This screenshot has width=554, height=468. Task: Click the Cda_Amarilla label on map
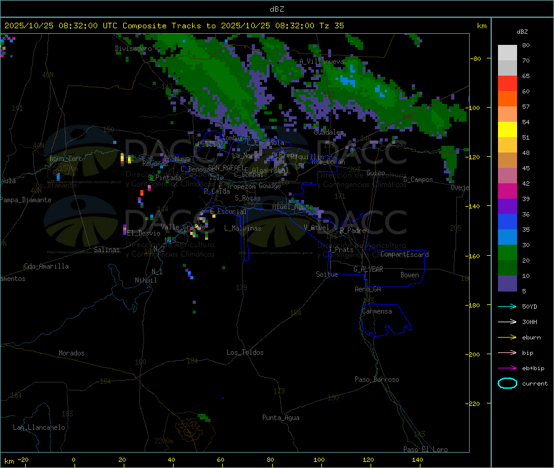[x=46, y=266]
